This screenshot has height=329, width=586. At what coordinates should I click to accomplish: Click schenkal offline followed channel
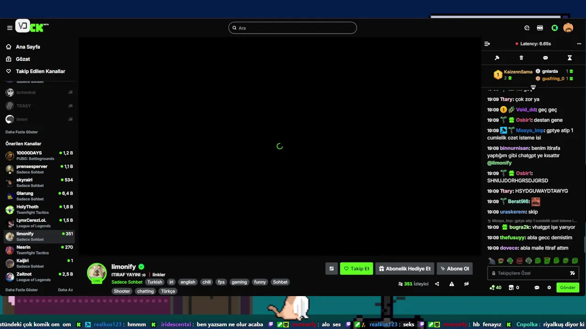[x=39, y=92]
